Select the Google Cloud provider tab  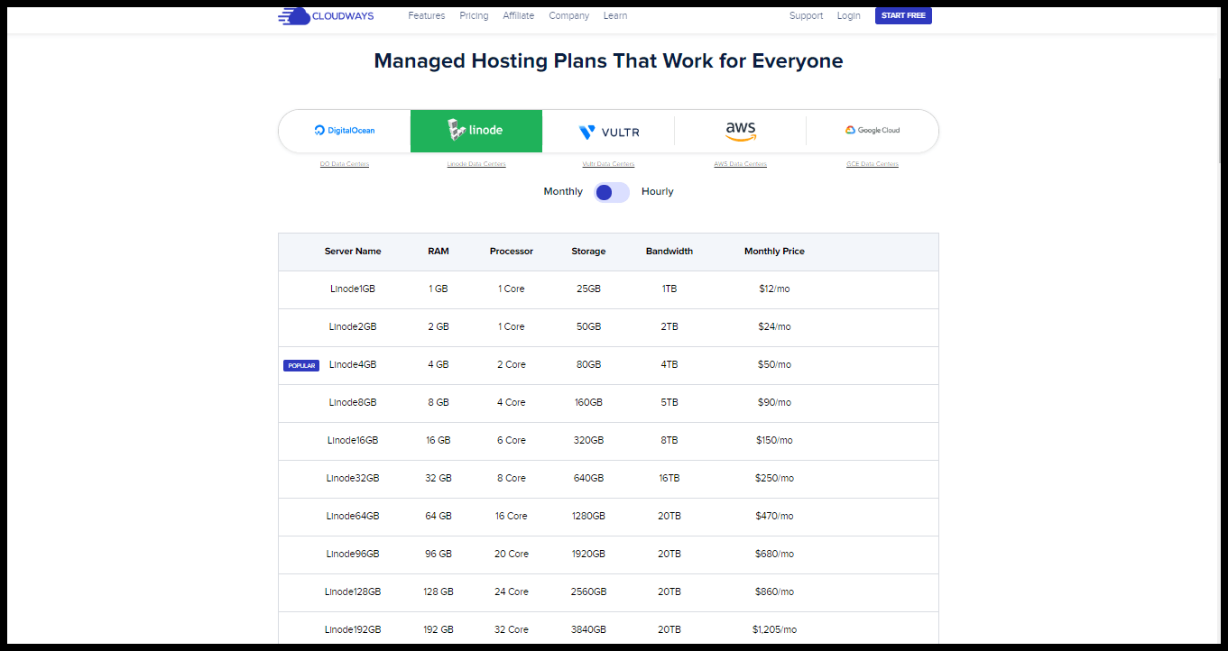(873, 131)
